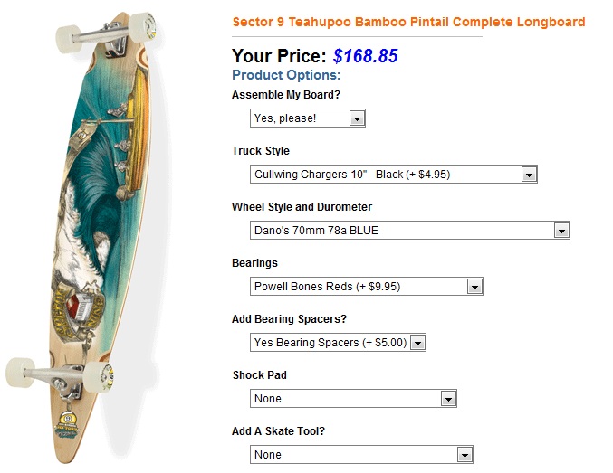Click the $168.85 price text

(x=365, y=56)
